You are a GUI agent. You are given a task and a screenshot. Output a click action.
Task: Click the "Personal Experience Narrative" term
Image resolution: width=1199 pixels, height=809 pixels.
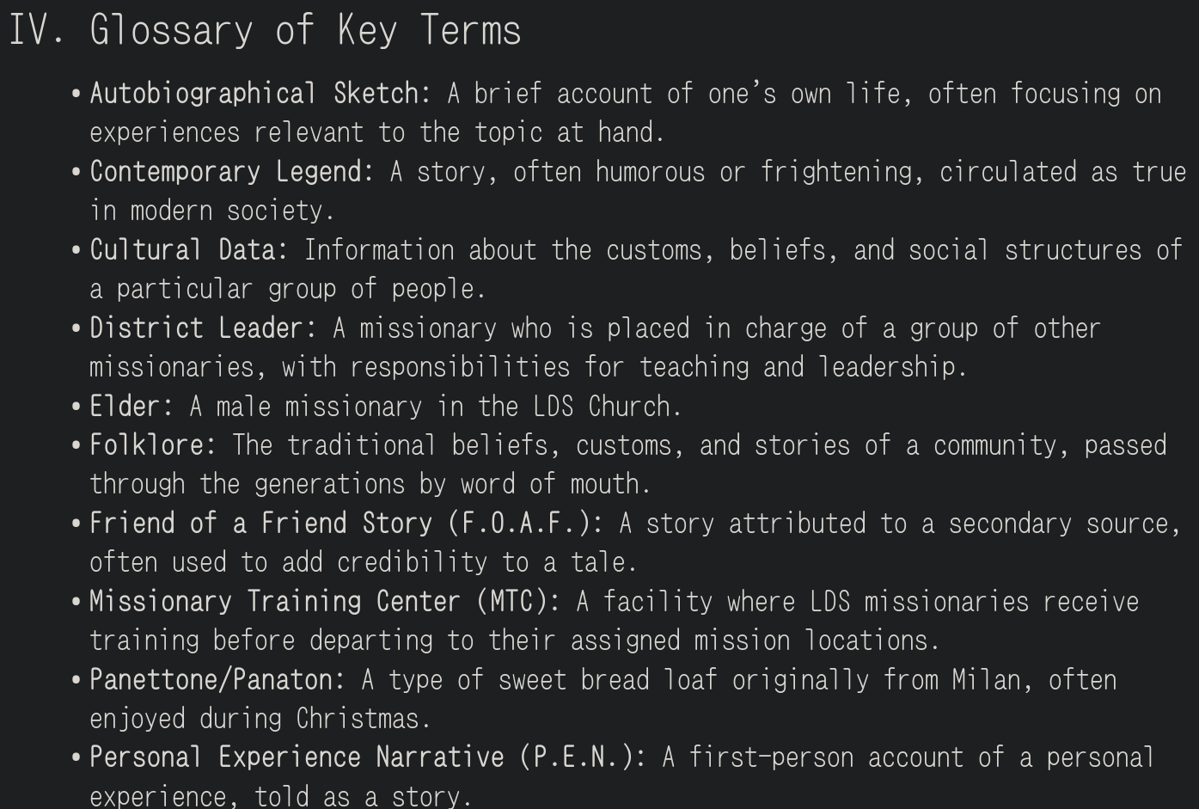click(297, 757)
